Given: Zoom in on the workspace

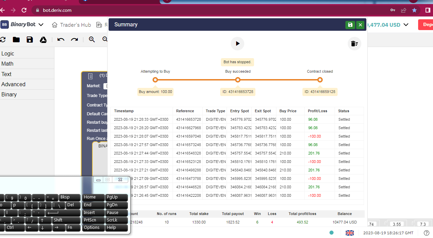Looking at the screenshot, I should pyautogui.click(x=92, y=40).
